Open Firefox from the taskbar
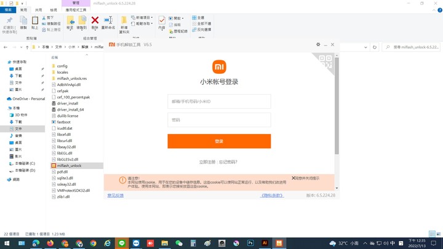 [50, 243]
